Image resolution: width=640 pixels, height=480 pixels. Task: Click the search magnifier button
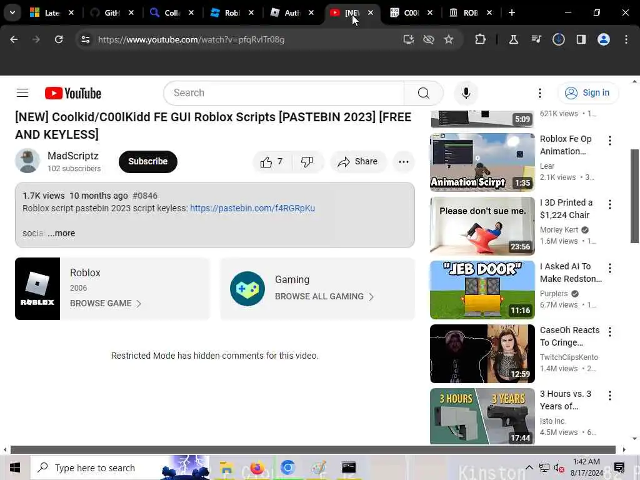coord(423,93)
